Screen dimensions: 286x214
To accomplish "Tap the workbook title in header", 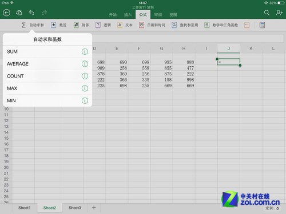I will click(143, 7).
